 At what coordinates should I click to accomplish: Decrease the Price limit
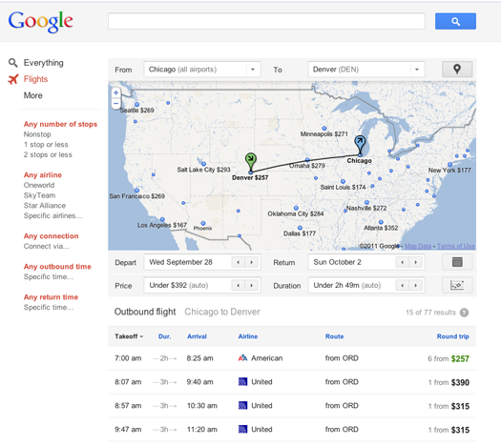(238, 285)
